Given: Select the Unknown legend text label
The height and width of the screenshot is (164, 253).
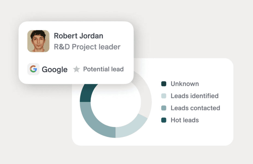Looking at the screenshot, I should coord(185,84).
